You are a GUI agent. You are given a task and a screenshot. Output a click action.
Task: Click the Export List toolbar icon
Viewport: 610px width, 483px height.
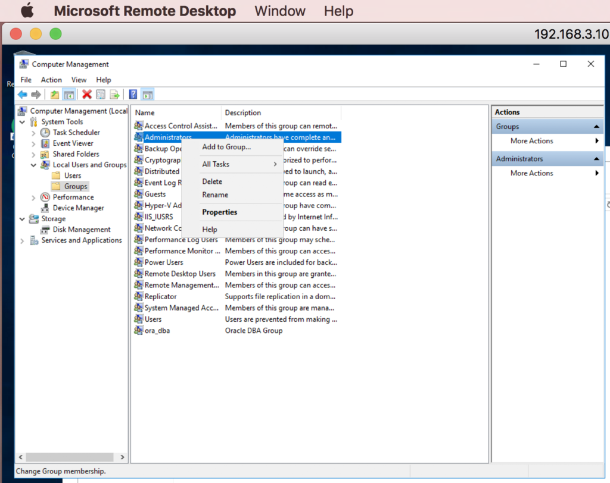tap(114, 95)
